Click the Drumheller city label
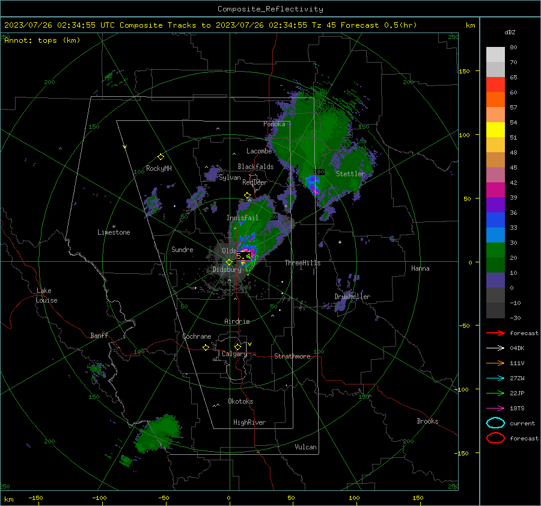This screenshot has width=541, height=506. (352, 297)
